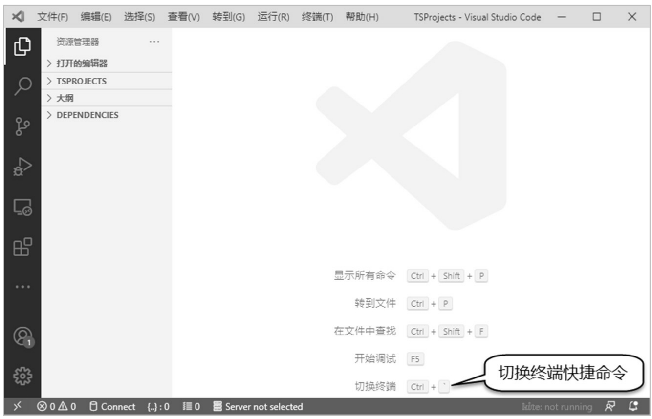
Task: Open the 文件(F) menu
Action: (x=53, y=17)
